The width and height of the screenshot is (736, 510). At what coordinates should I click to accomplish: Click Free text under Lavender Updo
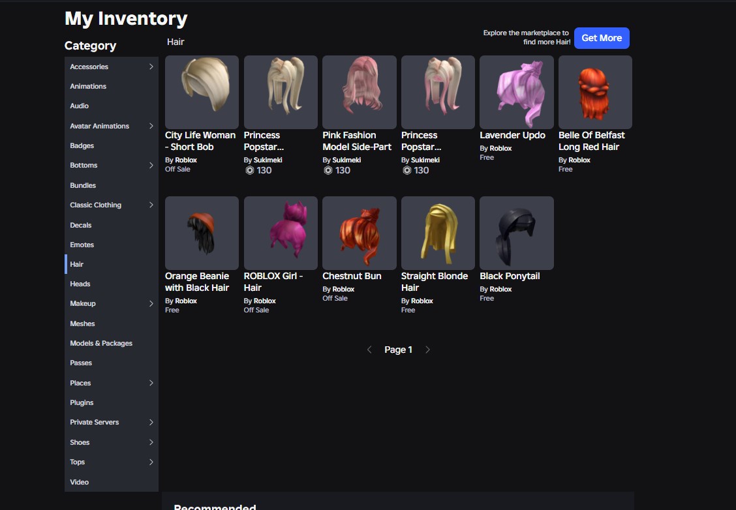(x=487, y=158)
